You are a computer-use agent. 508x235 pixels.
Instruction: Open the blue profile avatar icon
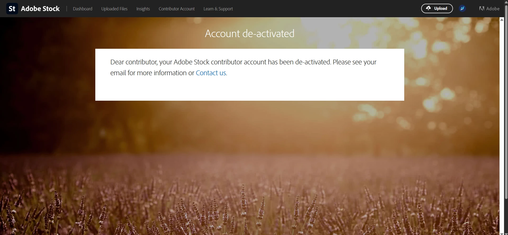462,8
